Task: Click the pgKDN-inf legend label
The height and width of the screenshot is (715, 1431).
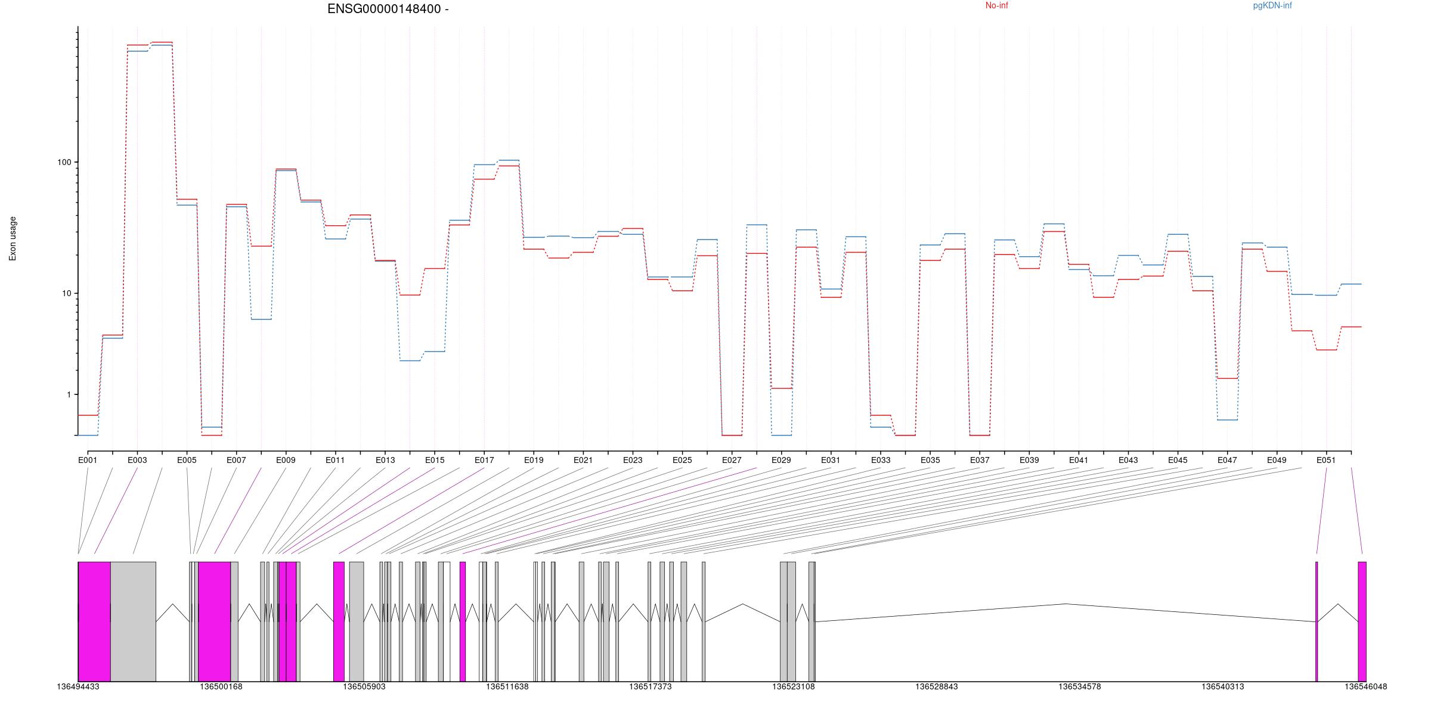Action: 1272,6
